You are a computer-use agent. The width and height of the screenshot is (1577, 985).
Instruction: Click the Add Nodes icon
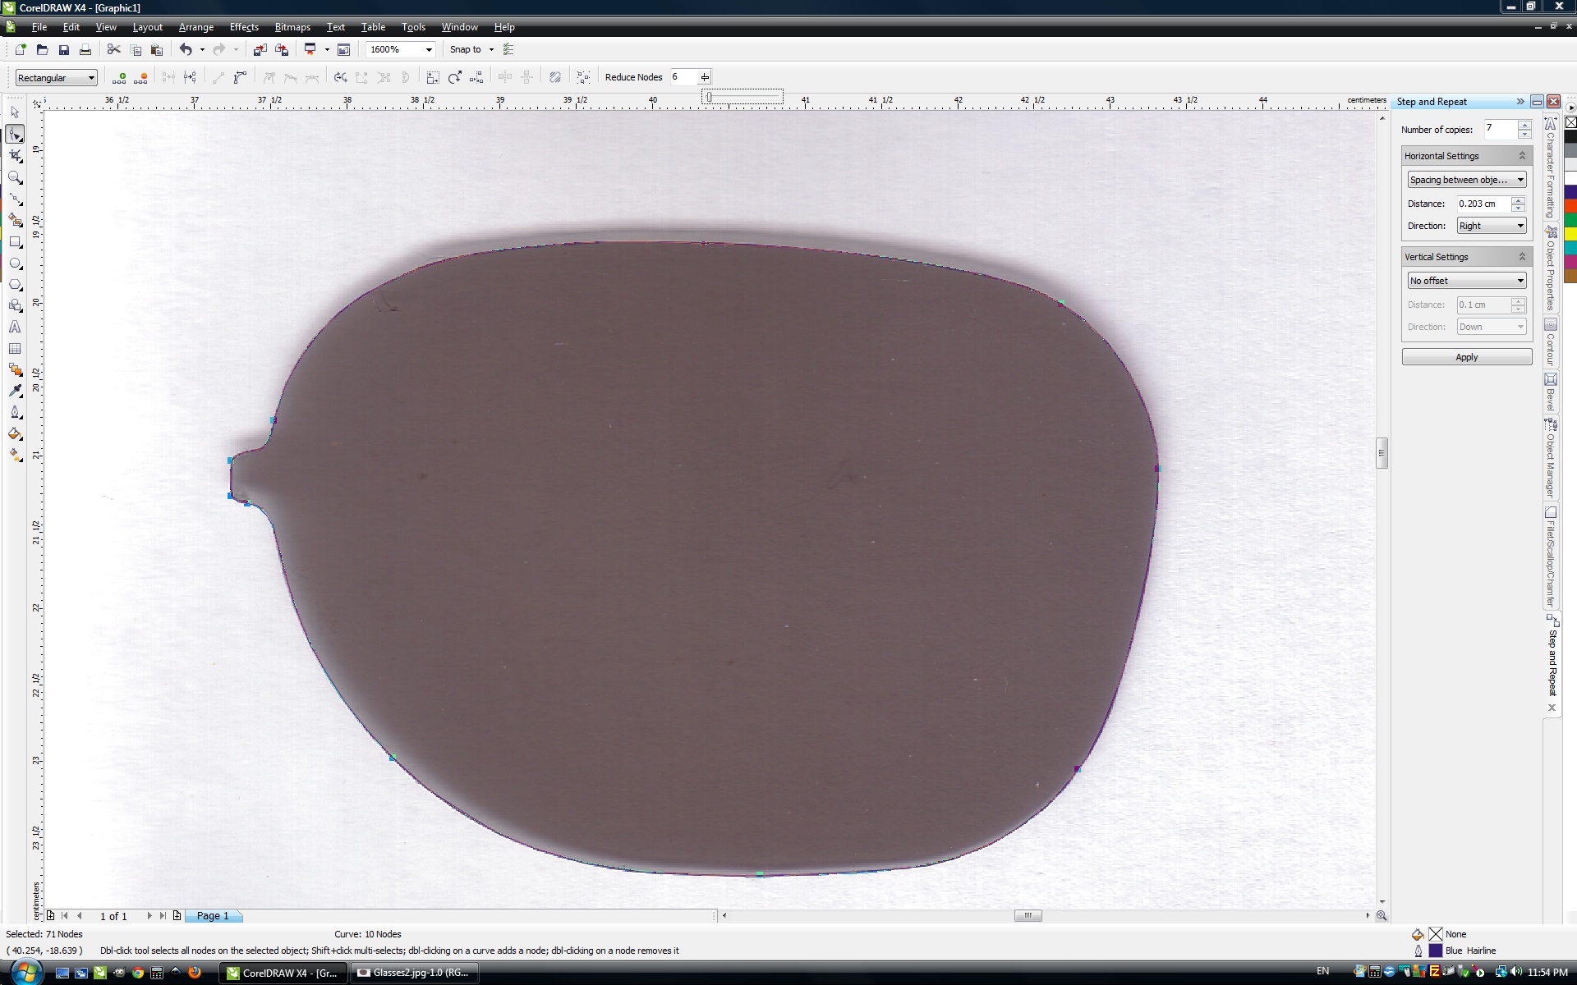(119, 77)
